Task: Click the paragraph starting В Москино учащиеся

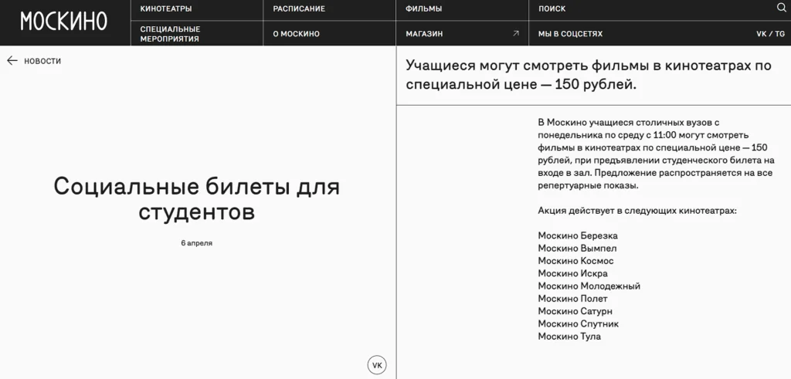Action: click(x=655, y=154)
